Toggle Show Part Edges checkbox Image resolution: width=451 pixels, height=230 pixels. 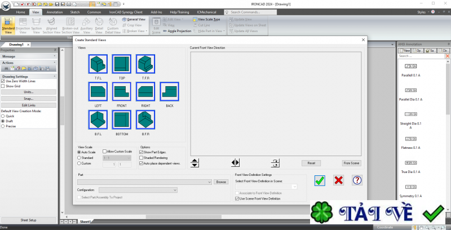click(x=142, y=152)
